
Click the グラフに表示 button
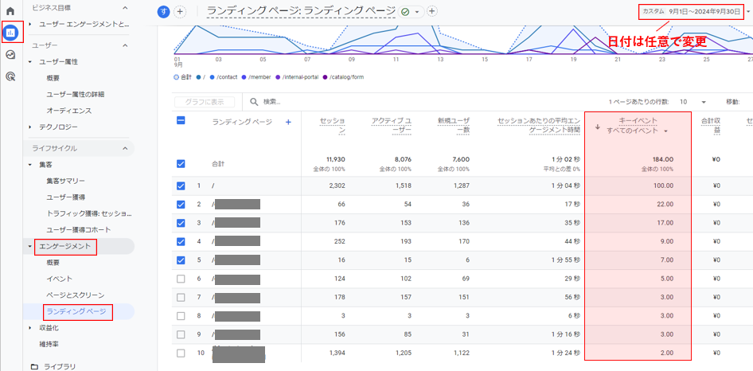pyautogui.click(x=204, y=102)
